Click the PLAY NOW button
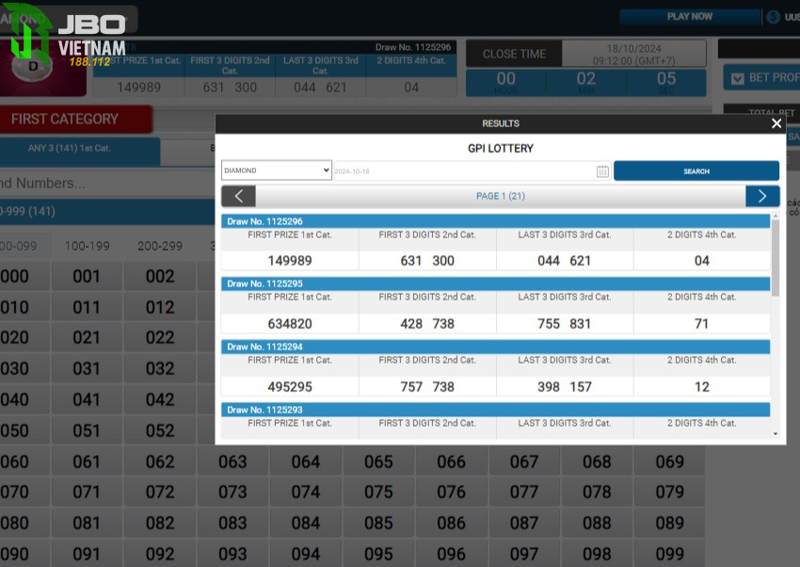This screenshot has height=567, width=800. pyautogui.click(x=689, y=16)
